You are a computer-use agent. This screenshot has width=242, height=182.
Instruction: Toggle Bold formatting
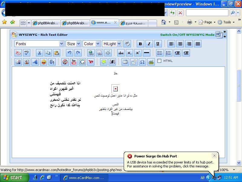point(140,44)
